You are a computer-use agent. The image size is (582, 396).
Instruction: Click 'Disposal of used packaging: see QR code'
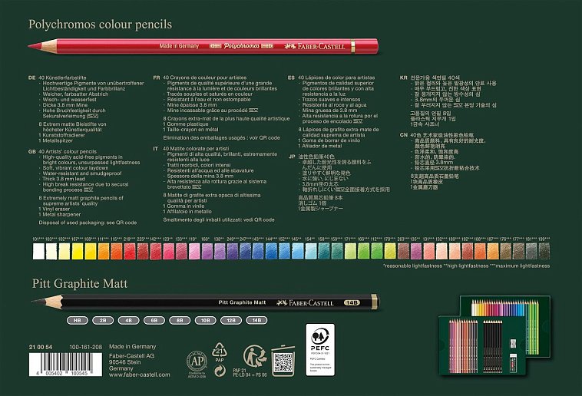(x=88, y=223)
